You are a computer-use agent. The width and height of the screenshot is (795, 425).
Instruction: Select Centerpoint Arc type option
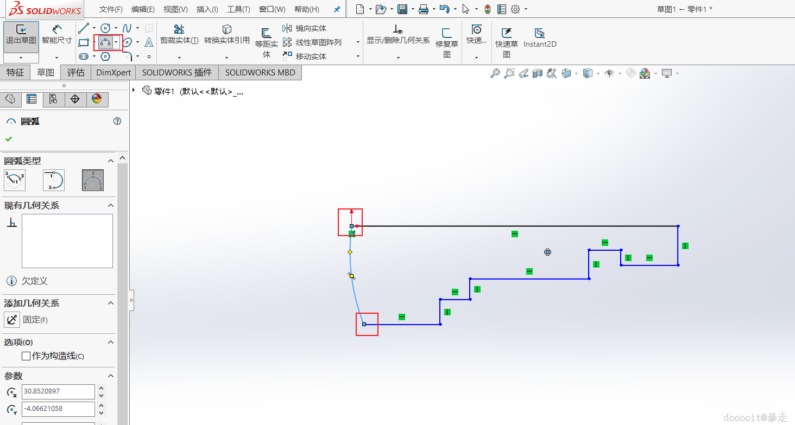pos(15,180)
